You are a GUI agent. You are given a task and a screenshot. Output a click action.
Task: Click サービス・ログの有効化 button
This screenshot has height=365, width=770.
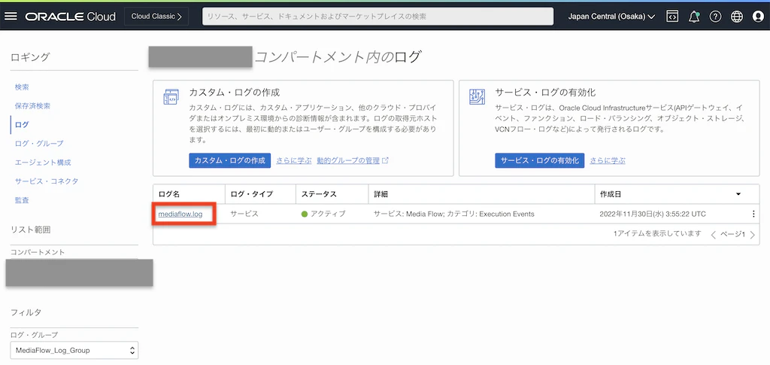click(x=540, y=160)
